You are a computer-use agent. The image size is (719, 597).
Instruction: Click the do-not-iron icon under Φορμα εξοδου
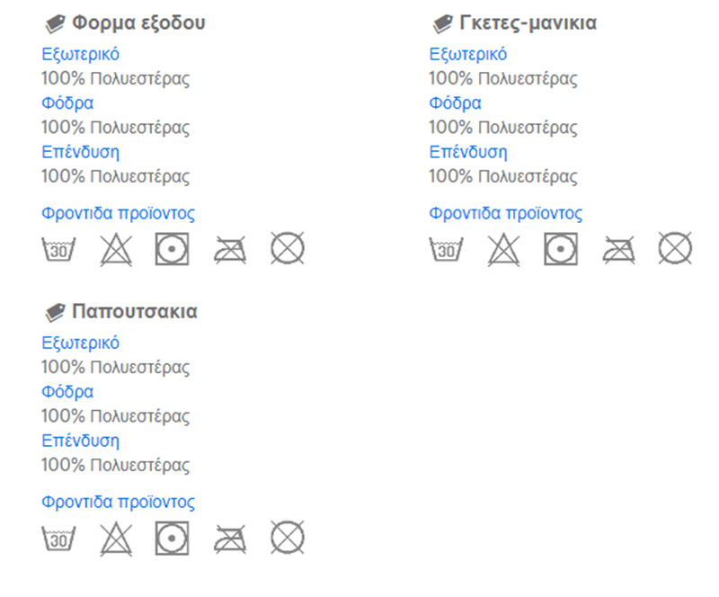click(x=230, y=250)
